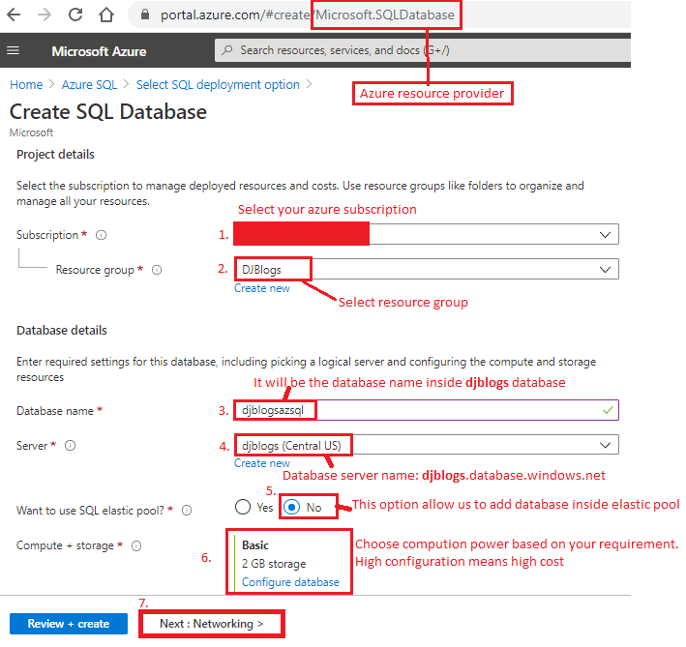This screenshot has width=686, height=647.
Task: Click the Microsoft Azure portal title
Action: tap(99, 51)
